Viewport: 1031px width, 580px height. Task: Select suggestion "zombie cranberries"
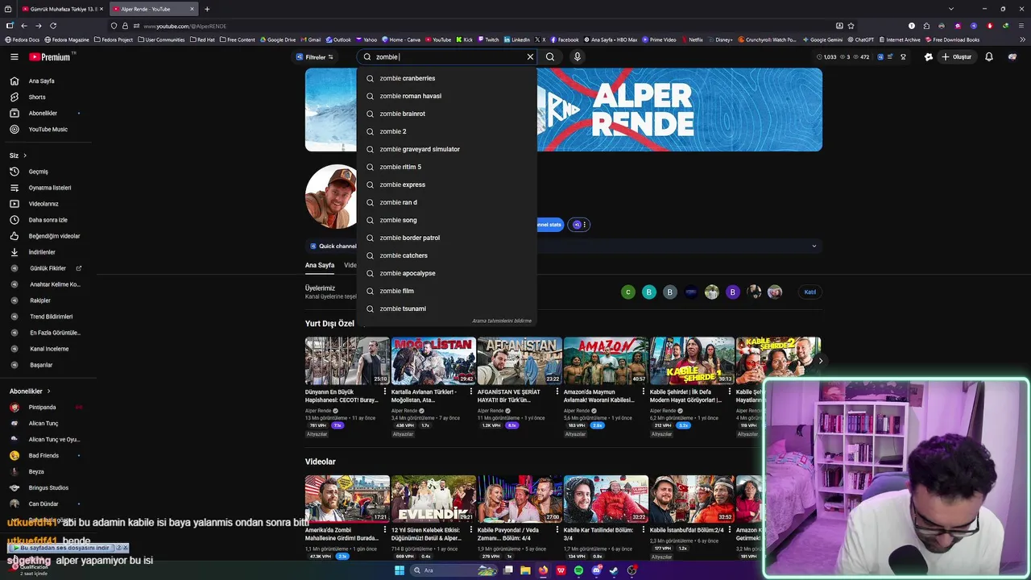447,78
